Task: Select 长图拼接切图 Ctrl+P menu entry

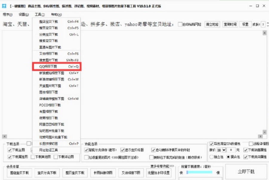Action: coord(56,144)
